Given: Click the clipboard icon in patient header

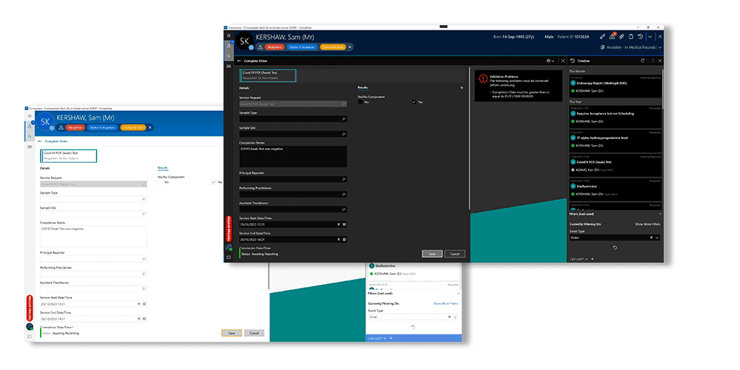Looking at the screenshot, I should click(631, 36).
